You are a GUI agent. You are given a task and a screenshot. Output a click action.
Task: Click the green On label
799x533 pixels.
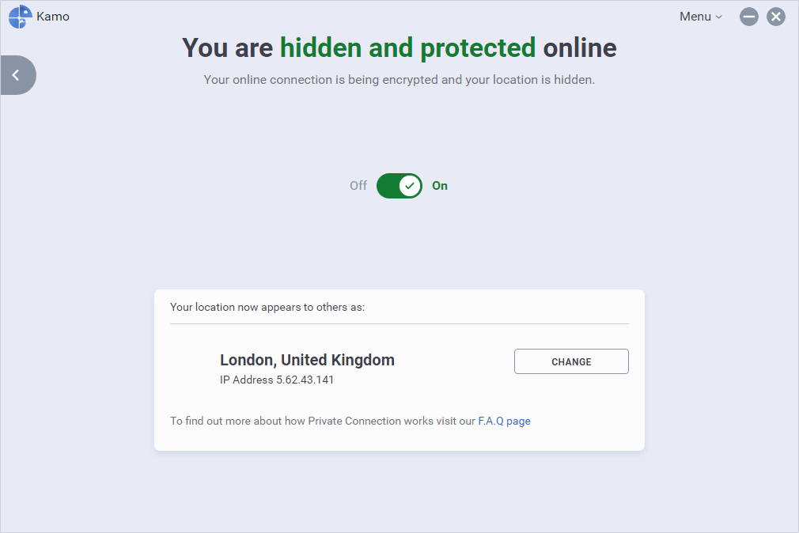pyautogui.click(x=440, y=186)
